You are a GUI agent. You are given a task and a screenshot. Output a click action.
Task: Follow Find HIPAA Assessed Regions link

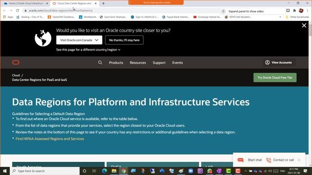coord(50,139)
